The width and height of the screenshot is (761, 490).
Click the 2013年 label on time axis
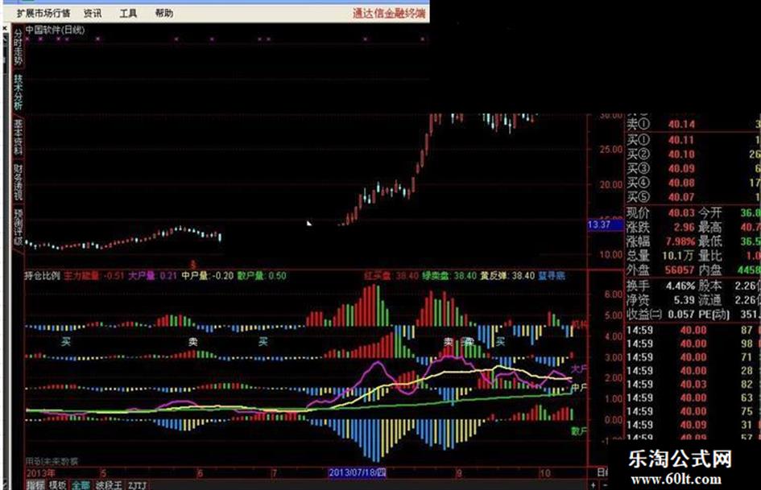41,473
